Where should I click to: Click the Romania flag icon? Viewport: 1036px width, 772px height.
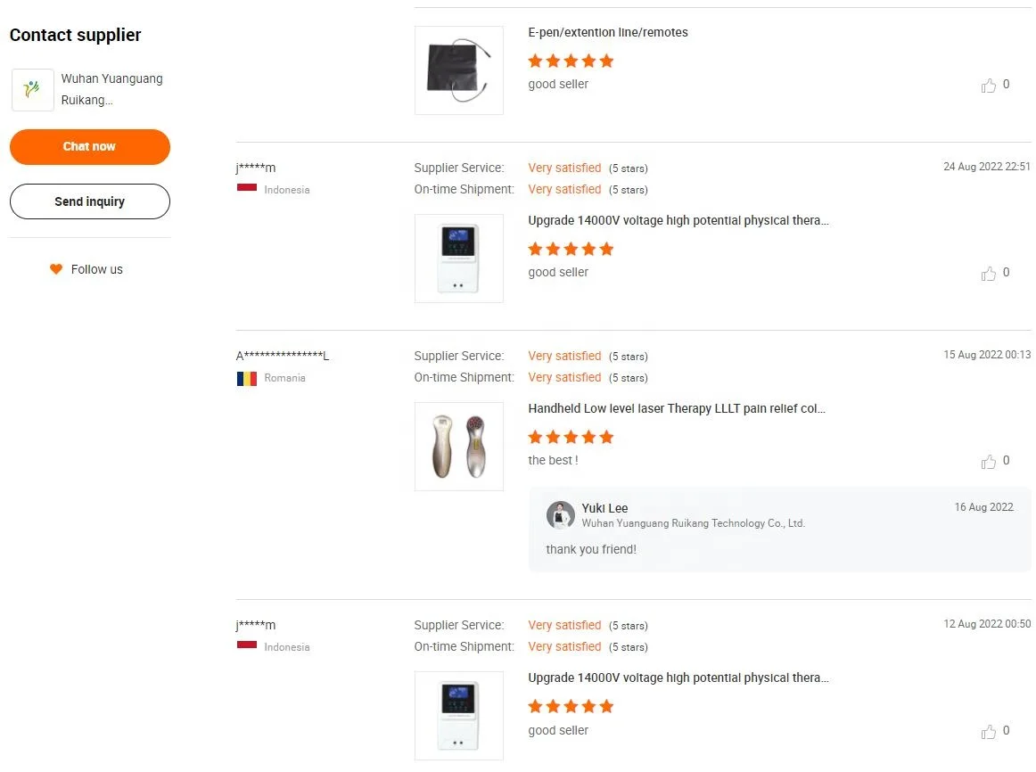point(247,378)
